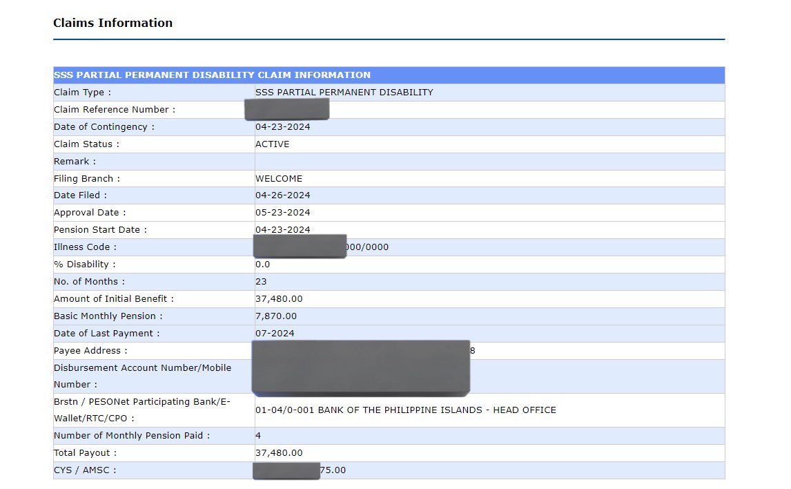This screenshot has height=489, width=791.
Task: Select the last payment date '07-2024'
Action: pos(275,334)
